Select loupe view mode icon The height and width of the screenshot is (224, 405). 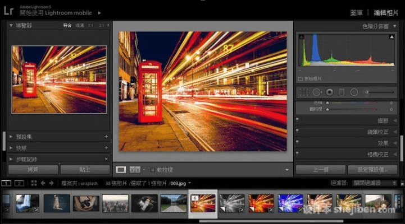121,170
